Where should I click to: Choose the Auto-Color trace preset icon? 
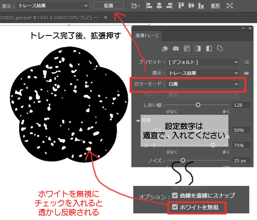coord(165,49)
